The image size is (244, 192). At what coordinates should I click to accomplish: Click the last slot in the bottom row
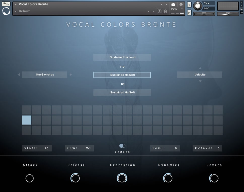[218, 130]
